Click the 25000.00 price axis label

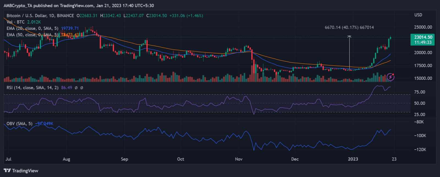(423, 27)
